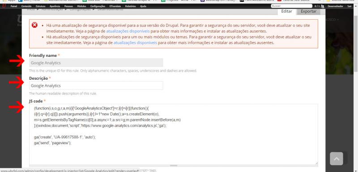This screenshot has height=172, width=358.
Task: Open the Aparência admin menu
Action: [x=55, y=6]
